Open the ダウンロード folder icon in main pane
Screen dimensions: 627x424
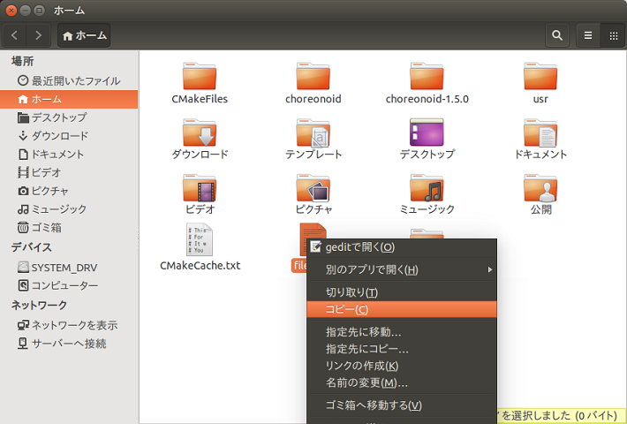[x=200, y=133]
